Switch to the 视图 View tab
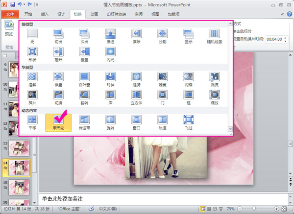Viewport: 294px width, 214px height. pos(155,14)
